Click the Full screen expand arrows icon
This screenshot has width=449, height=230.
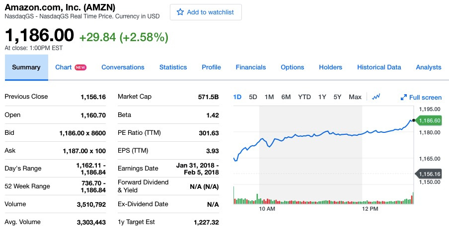click(403, 98)
